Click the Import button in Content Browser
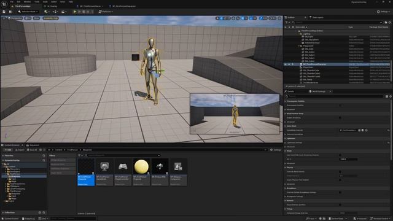The width and height of the screenshot is (393, 221). point(20,150)
